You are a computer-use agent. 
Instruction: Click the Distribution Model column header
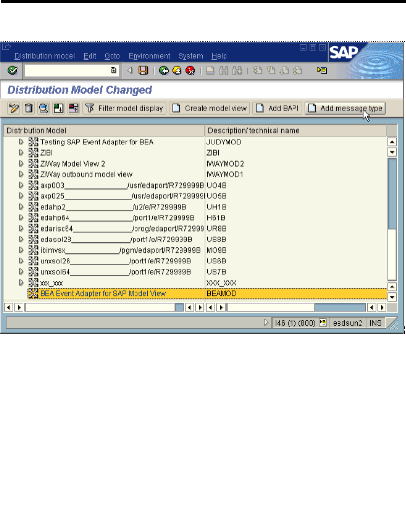[104, 130]
